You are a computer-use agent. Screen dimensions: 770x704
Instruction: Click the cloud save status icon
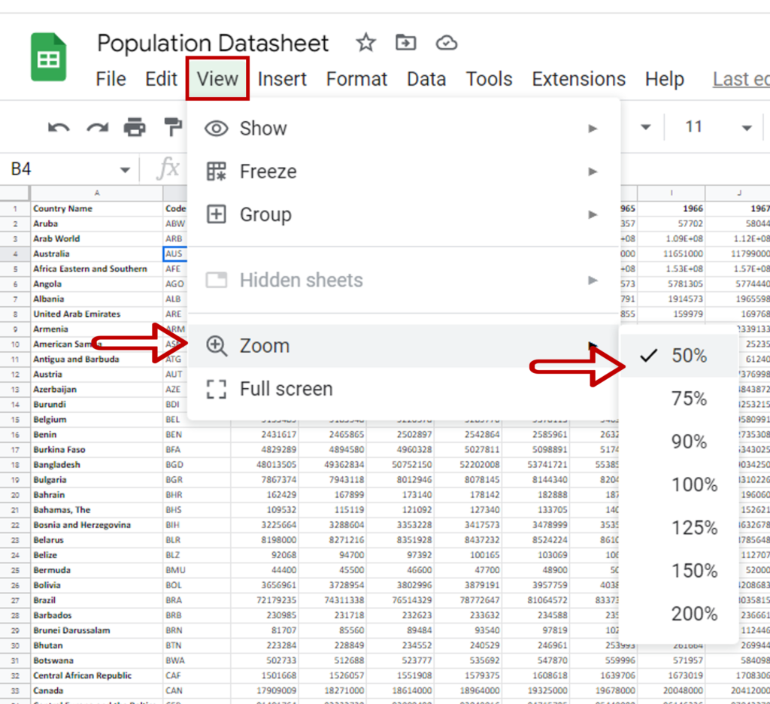coord(446,43)
